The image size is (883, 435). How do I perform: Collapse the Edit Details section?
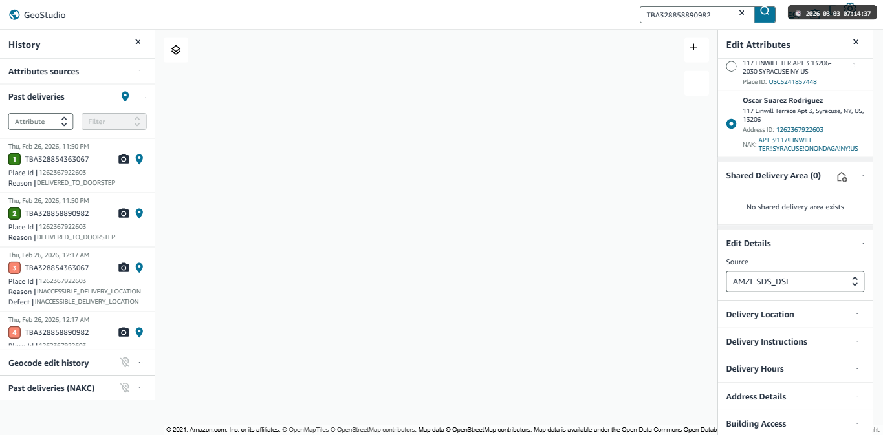(863, 243)
